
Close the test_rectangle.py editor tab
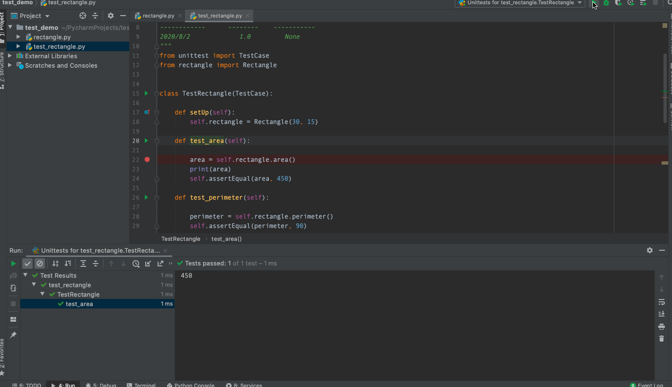coord(248,16)
